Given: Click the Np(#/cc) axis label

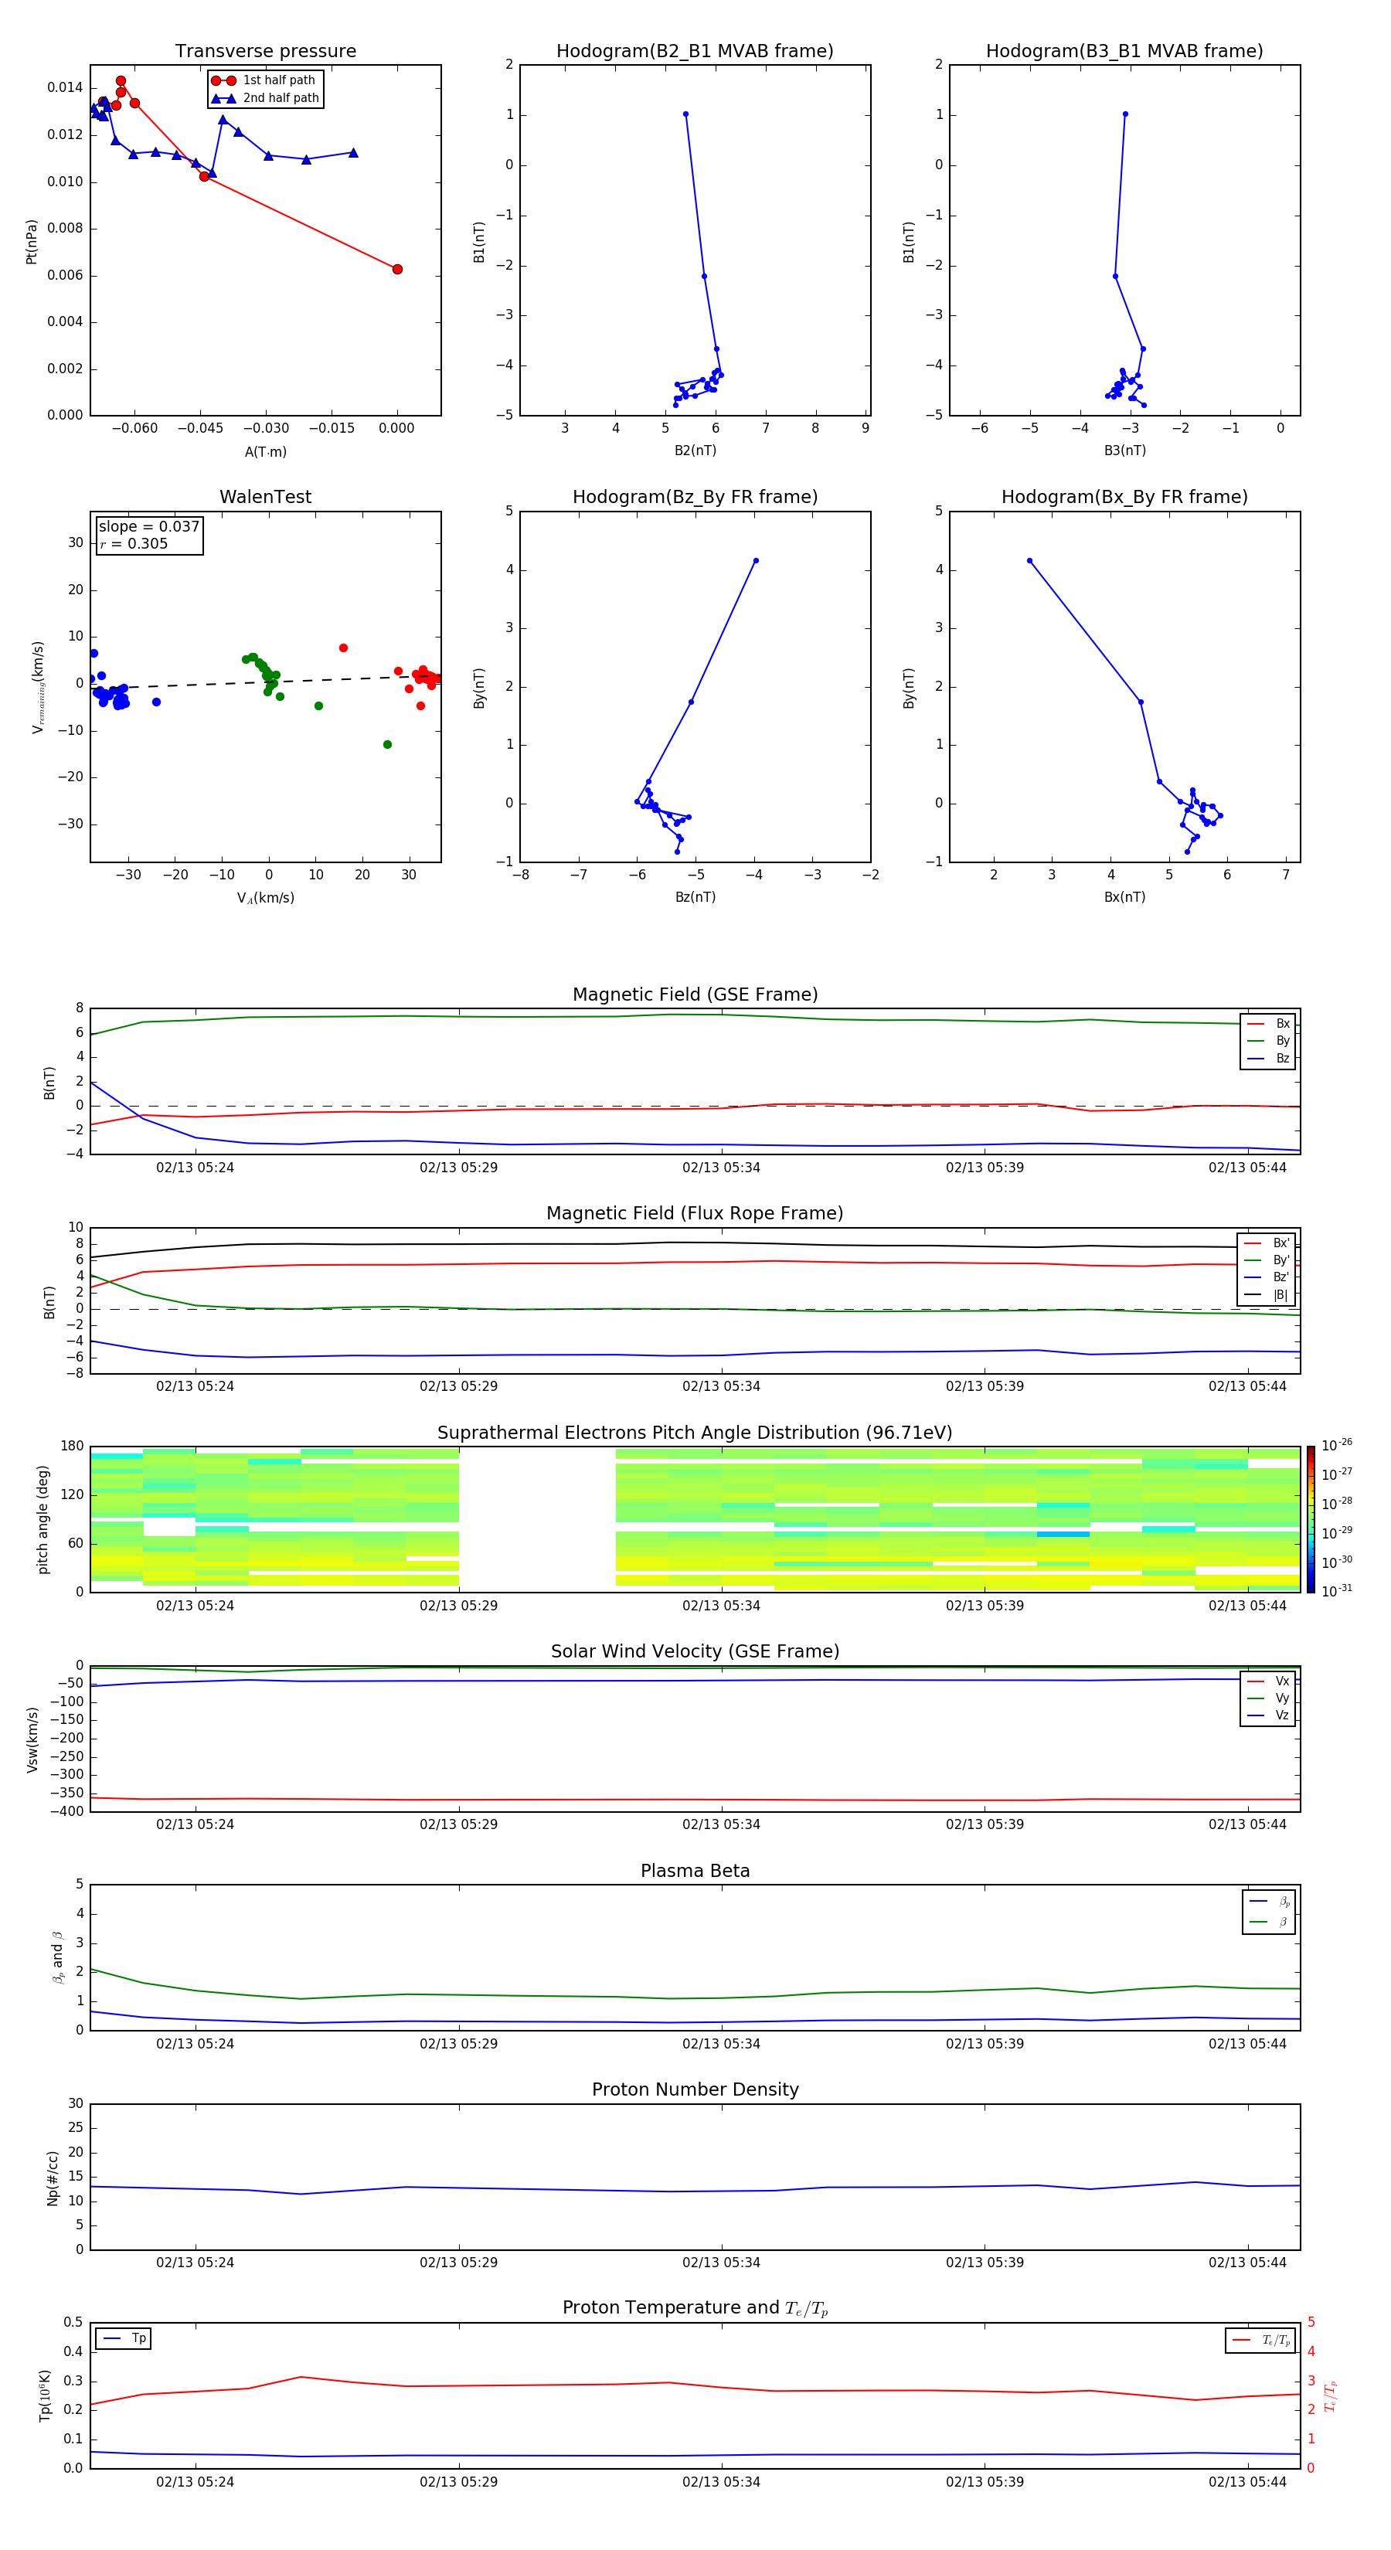Looking at the screenshot, I should pos(53,2178).
